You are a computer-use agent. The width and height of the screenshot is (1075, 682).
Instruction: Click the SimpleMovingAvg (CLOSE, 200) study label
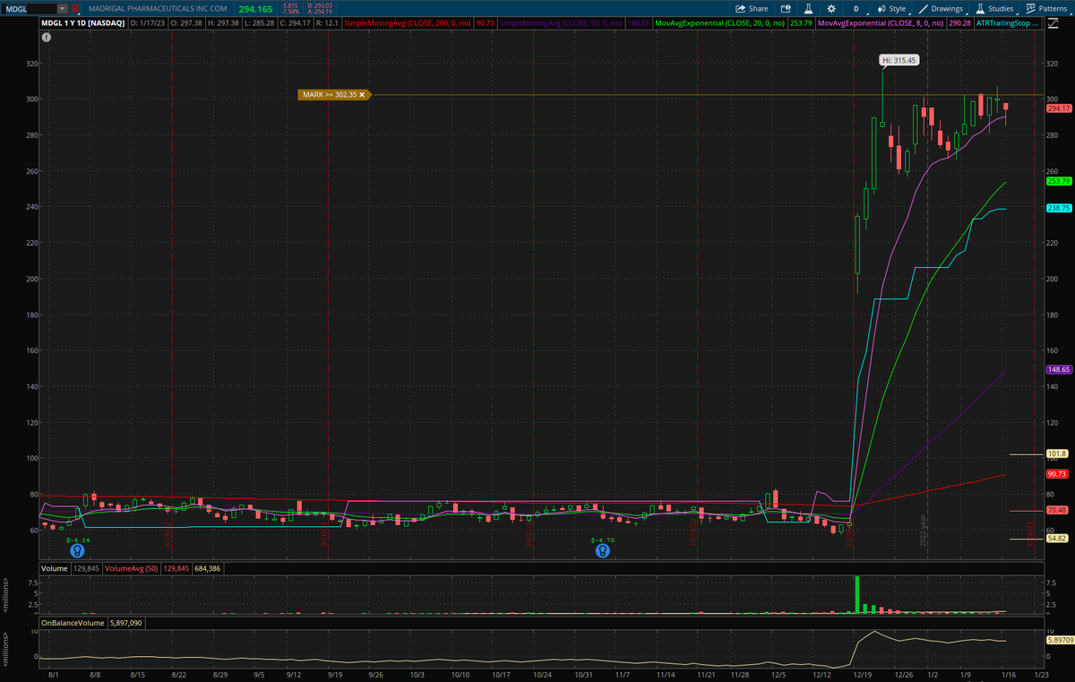pos(408,22)
